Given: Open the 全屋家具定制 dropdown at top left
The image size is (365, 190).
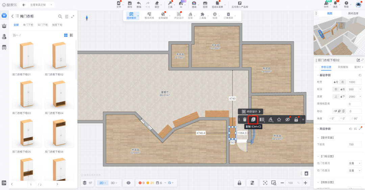Looking at the screenshot, I should click(42, 5).
